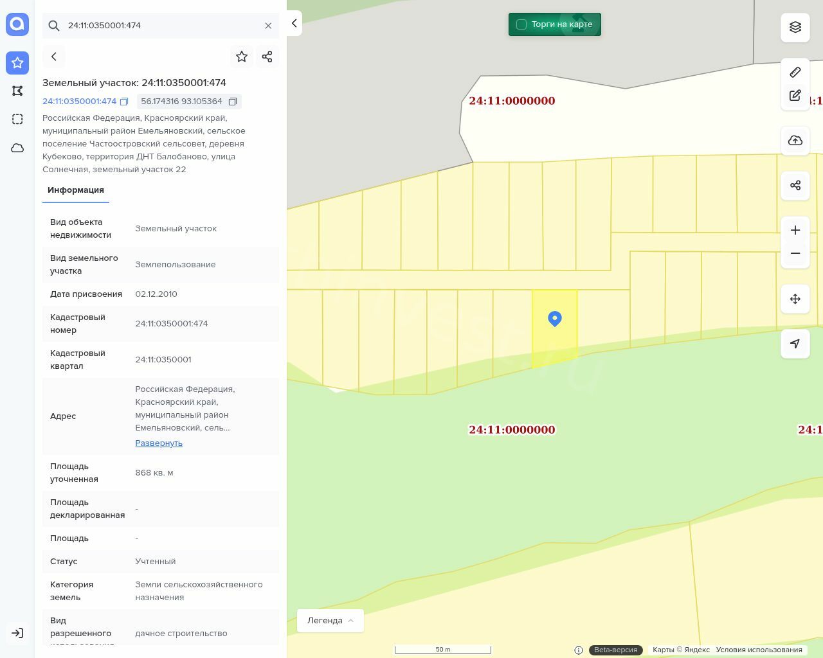823x658 pixels.
Task: Copy the cadastral number 24:11:0350001:474
Action: point(124,102)
